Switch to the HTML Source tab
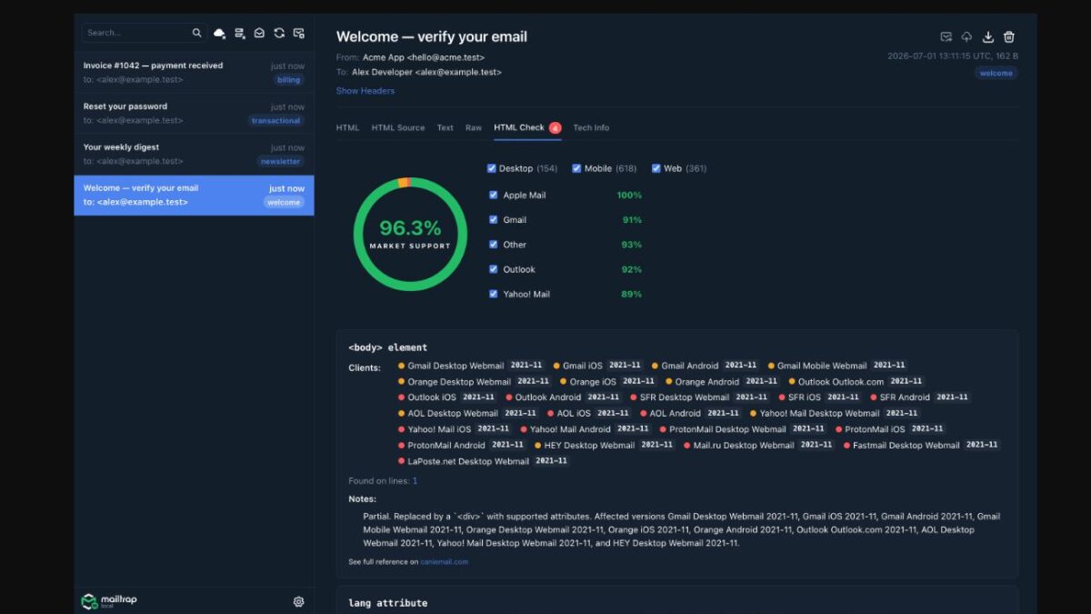The width and height of the screenshot is (1091, 614). click(x=398, y=128)
